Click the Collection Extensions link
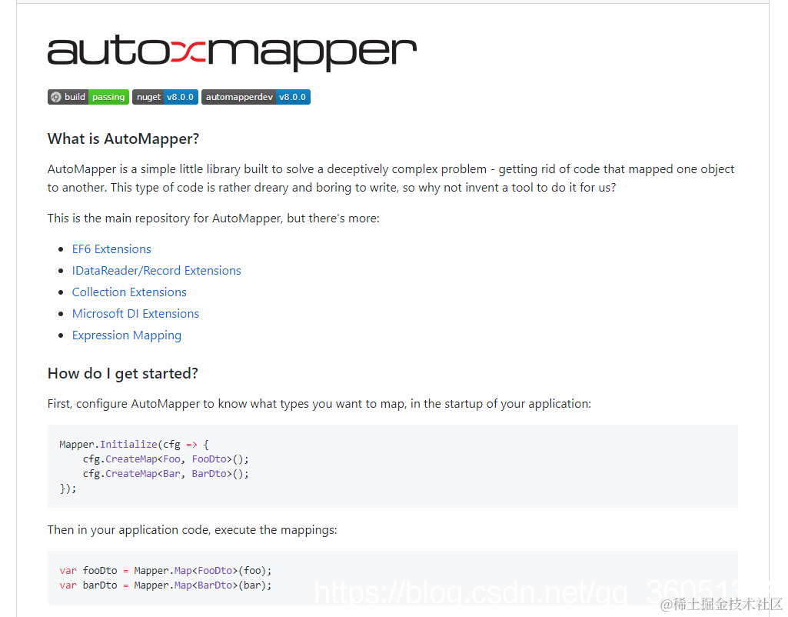The height and width of the screenshot is (617, 788). [x=128, y=292]
